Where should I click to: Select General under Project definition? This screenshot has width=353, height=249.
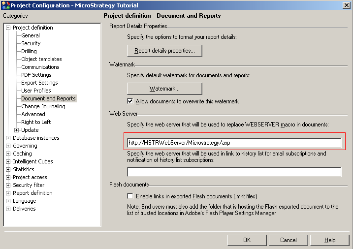[31, 35]
